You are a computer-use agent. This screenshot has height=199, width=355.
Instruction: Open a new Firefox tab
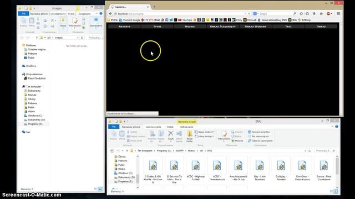coord(154,7)
